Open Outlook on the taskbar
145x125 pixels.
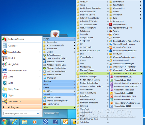coord(65,122)
